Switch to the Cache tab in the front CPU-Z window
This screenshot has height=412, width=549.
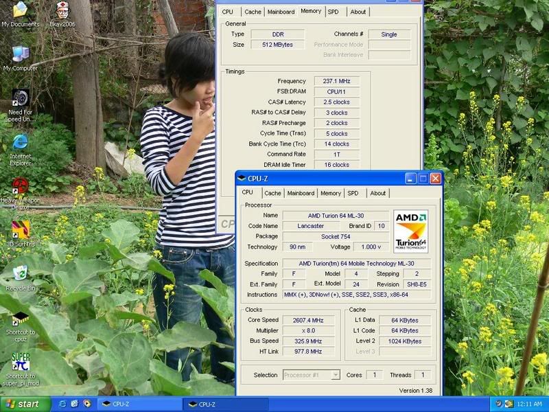[272, 193]
